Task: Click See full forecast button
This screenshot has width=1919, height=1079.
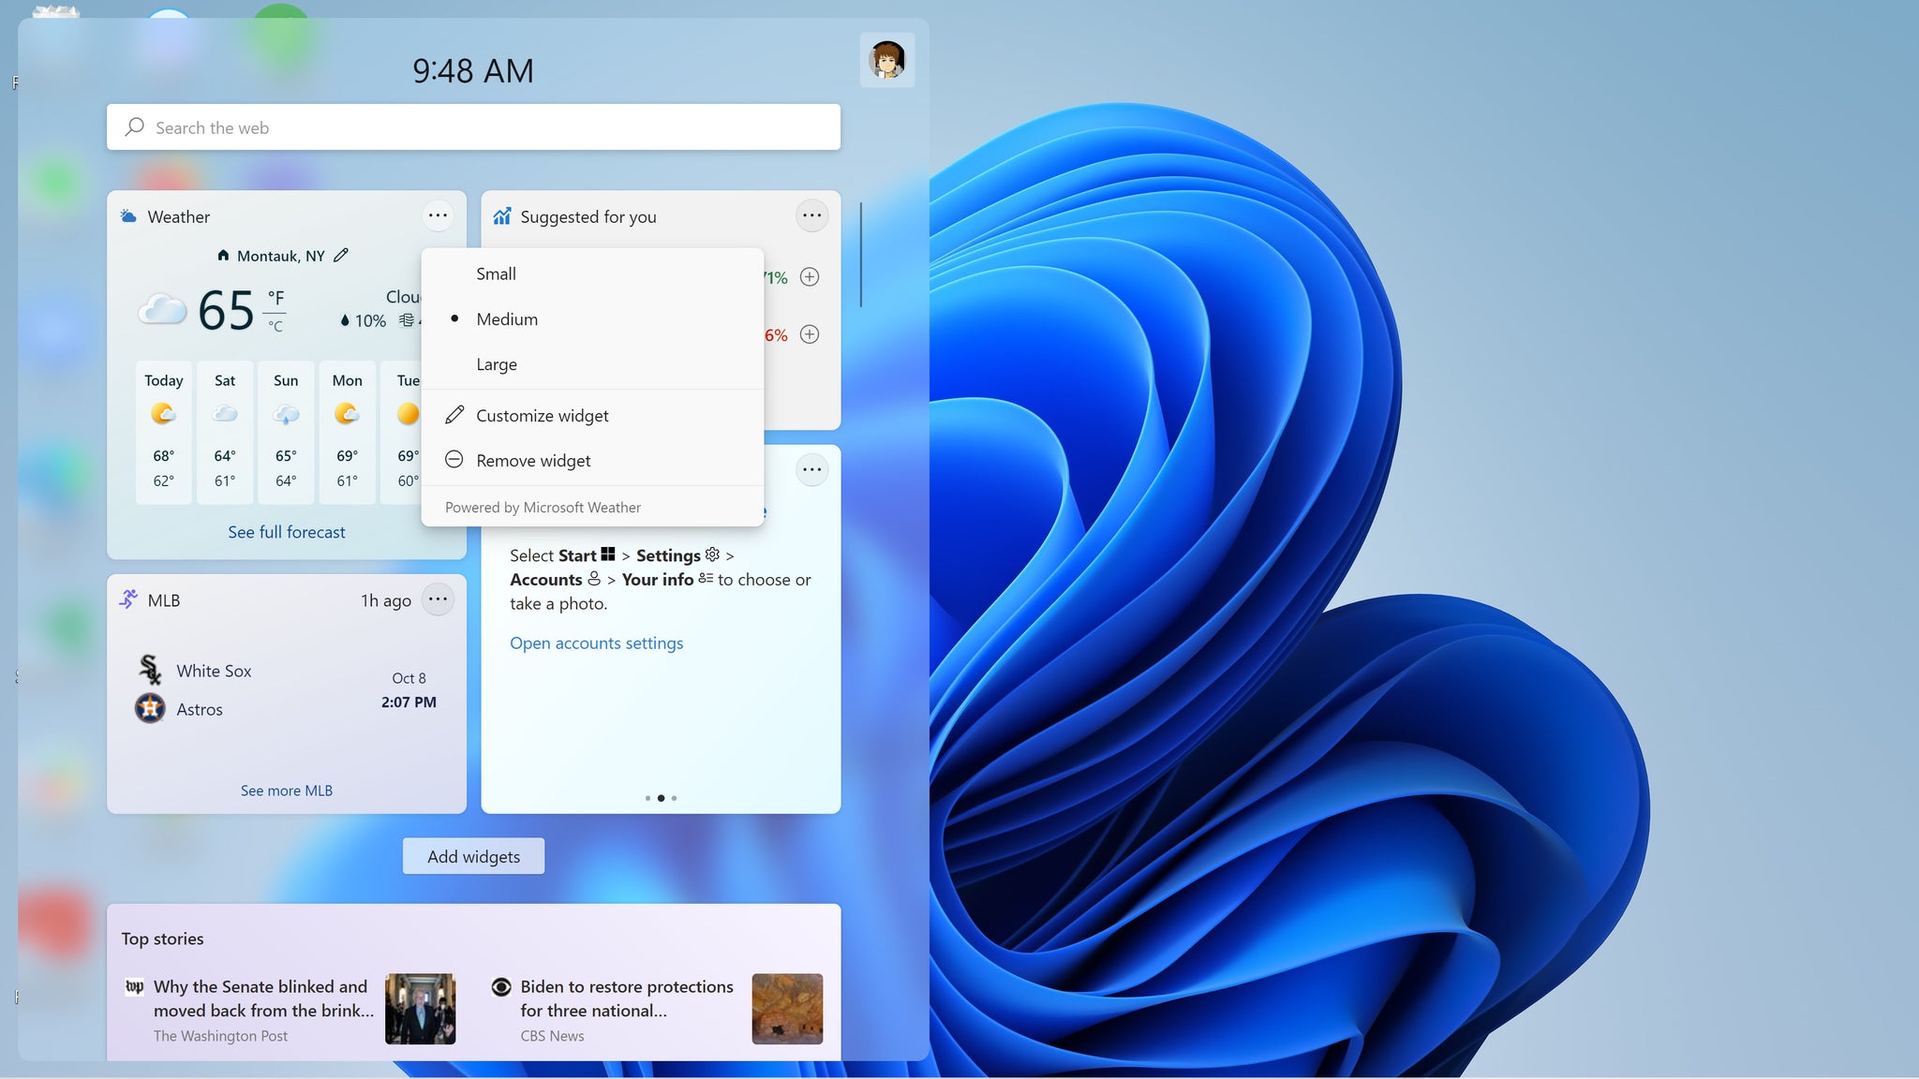Action: pyautogui.click(x=286, y=532)
